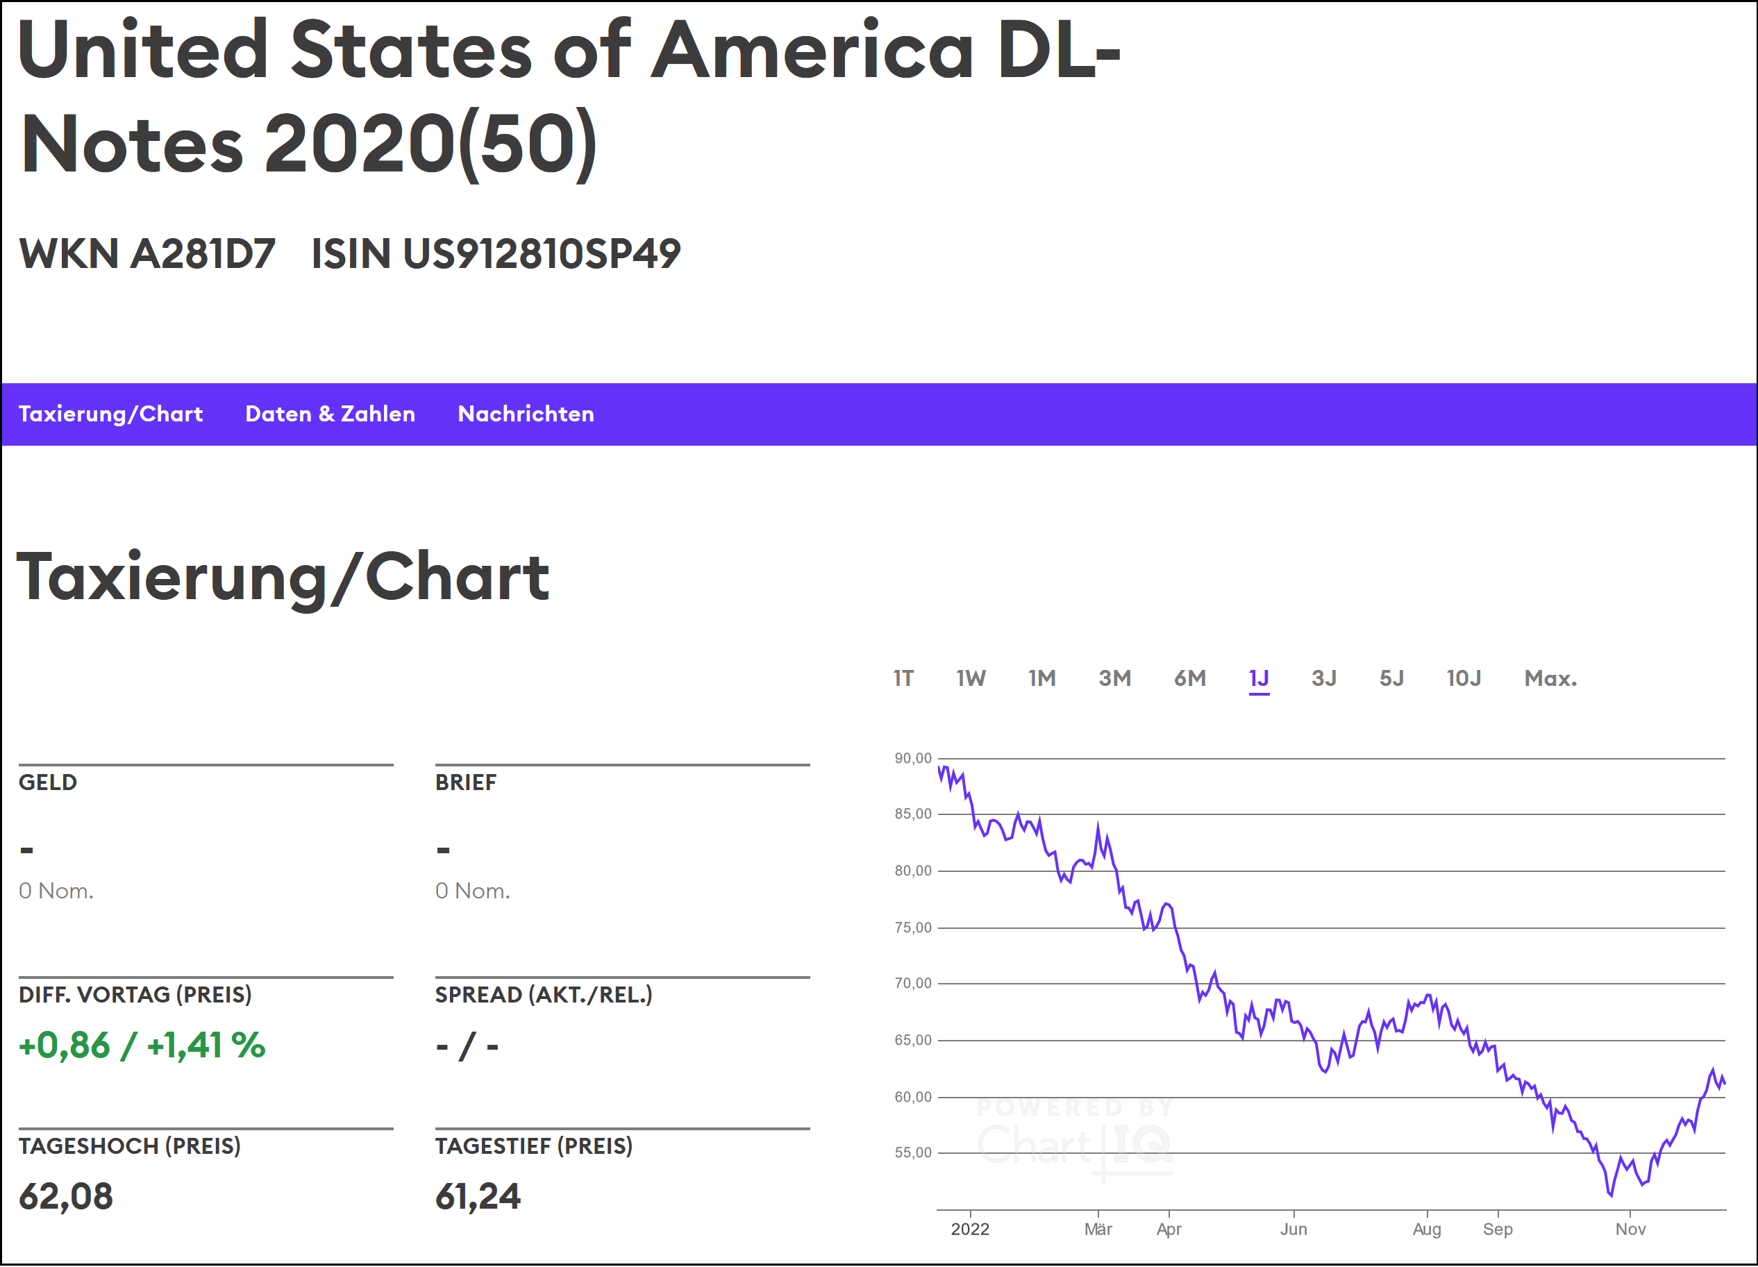1758x1267 pixels.
Task: Click the Tageshoch value 62,08
Action: pyautogui.click(x=66, y=1198)
